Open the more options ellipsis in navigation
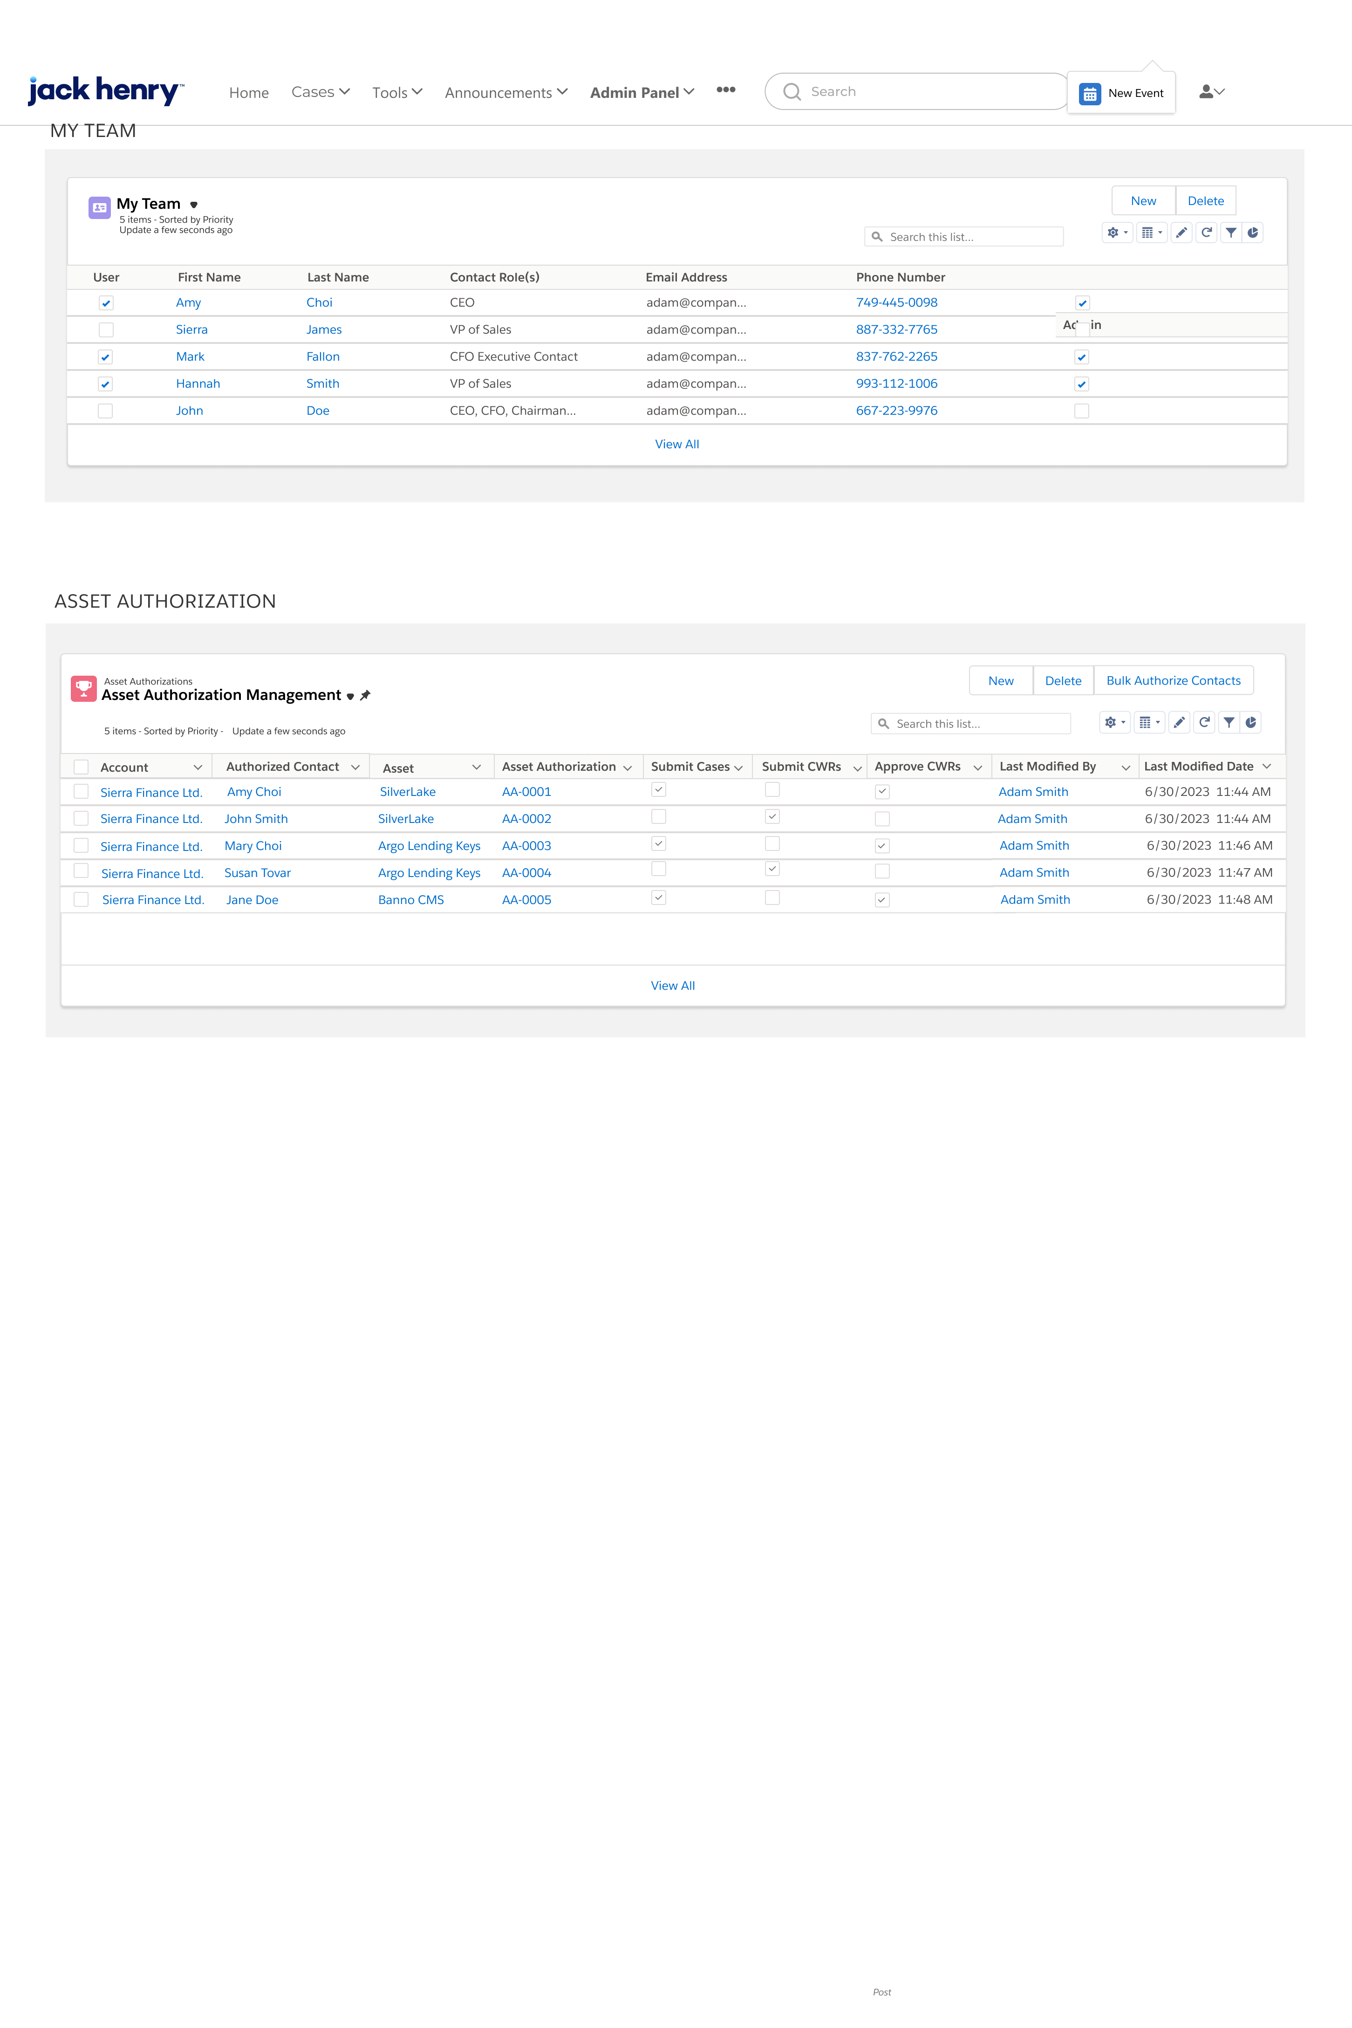 pos(726,89)
